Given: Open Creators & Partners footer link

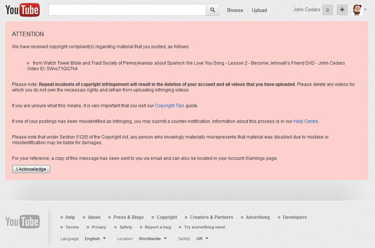Looking at the screenshot, I should (211, 218).
